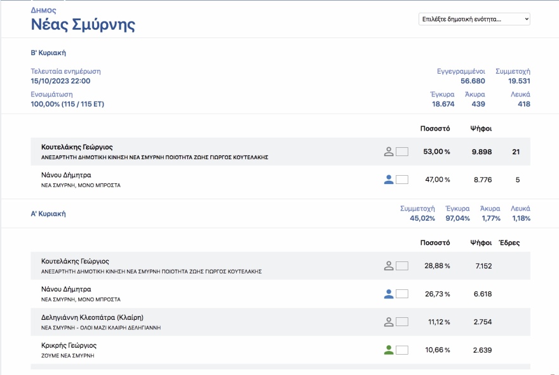Select the Α' Κυριακή section heading
Viewport: 559px width, 375px height.
coord(48,214)
